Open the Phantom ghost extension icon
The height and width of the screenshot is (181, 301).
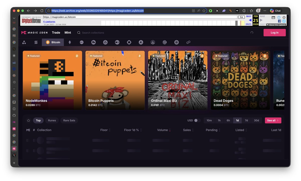pos(224,11)
